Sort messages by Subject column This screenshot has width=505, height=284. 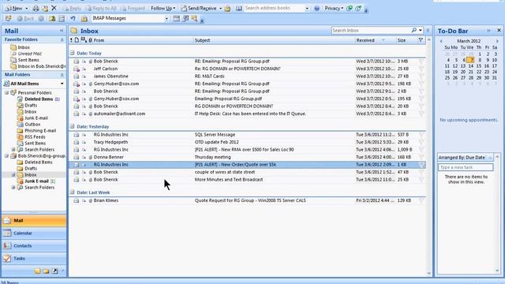point(274,40)
